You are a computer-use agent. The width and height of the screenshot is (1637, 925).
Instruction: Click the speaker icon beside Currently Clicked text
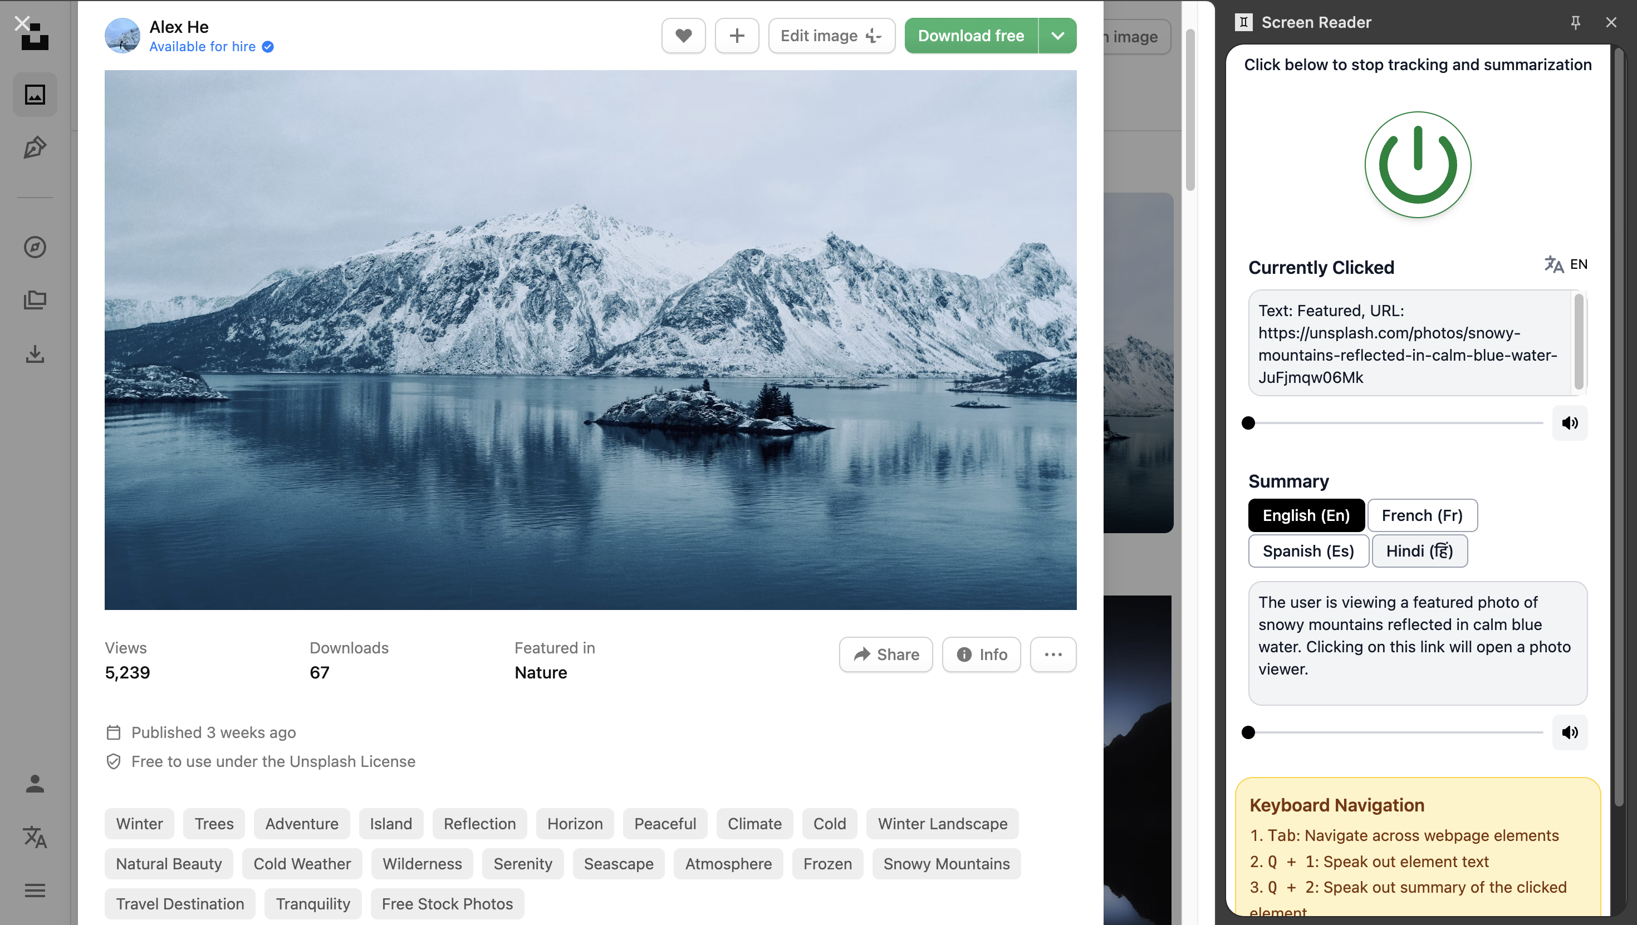coord(1570,423)
